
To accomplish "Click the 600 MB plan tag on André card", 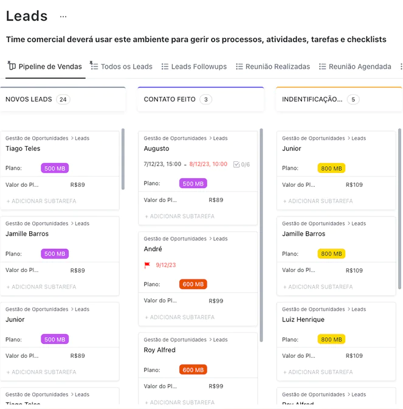I will (193, 284).
